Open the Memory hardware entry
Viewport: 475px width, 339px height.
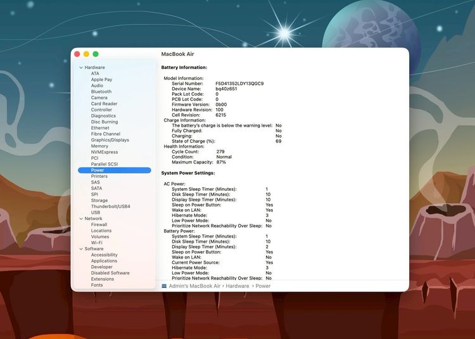tap(99, 146)
